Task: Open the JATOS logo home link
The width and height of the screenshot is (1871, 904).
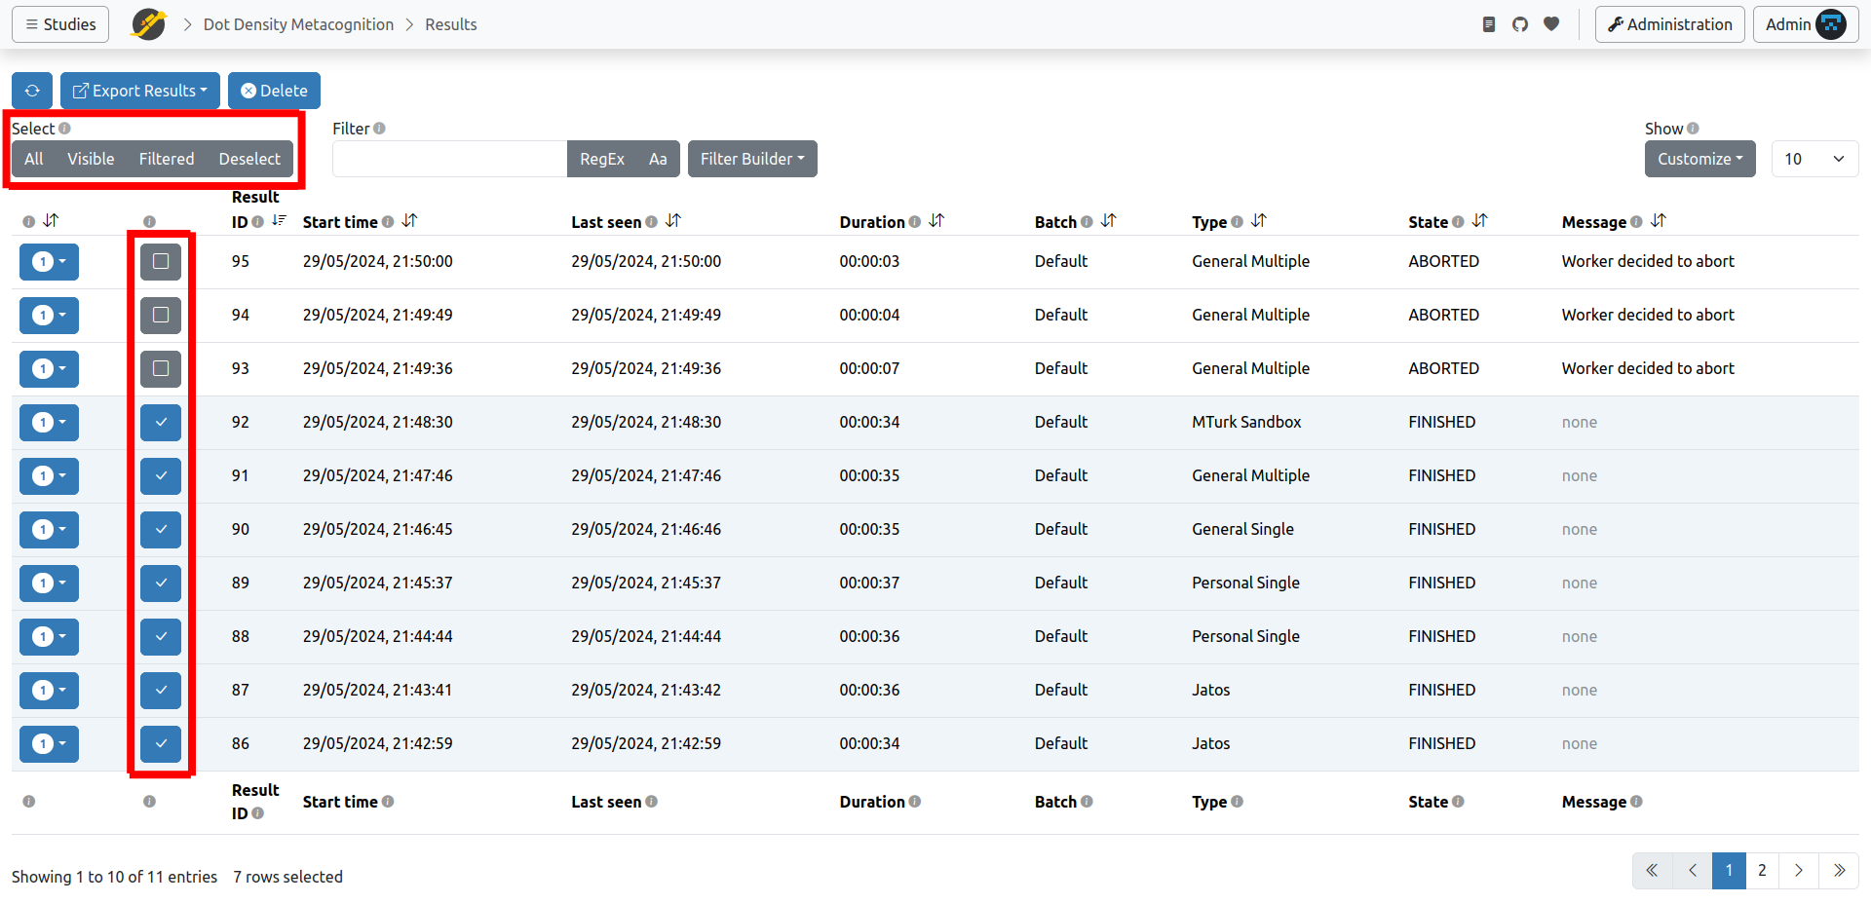Action: click(148, 24)
